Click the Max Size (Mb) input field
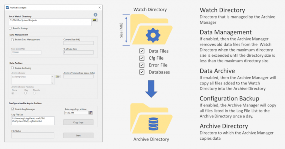This screenshot has height=149, width=285. click(26, 53)
